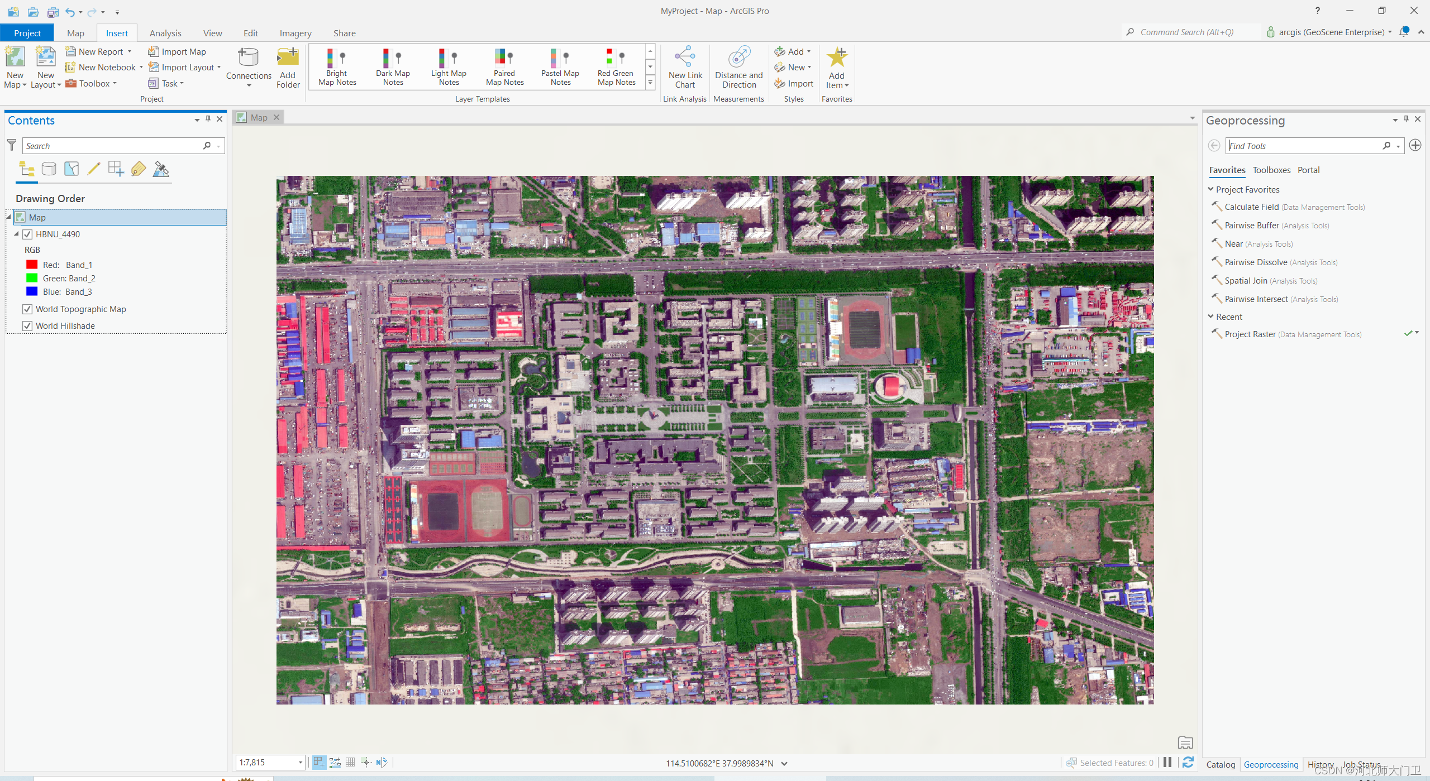This screenshot has width=1430, height=781.
Task: Open the Pairwise Buffer tool
Action: click(x=1251, y=226)
